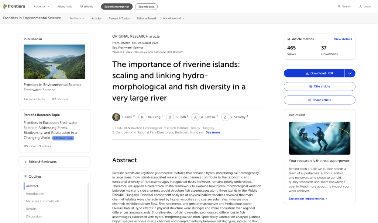Click Sec. Freshwater Science section text

coord(128,48)
